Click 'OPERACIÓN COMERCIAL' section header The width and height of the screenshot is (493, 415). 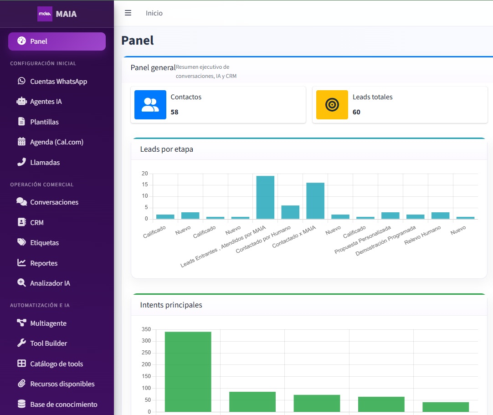coord(42,184)
